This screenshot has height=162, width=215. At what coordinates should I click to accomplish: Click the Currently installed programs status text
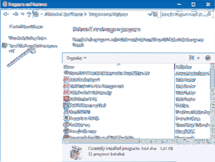pos(114,148)
